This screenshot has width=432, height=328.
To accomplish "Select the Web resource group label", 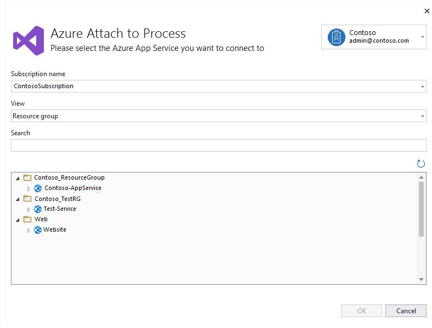I will pos(41,219).
